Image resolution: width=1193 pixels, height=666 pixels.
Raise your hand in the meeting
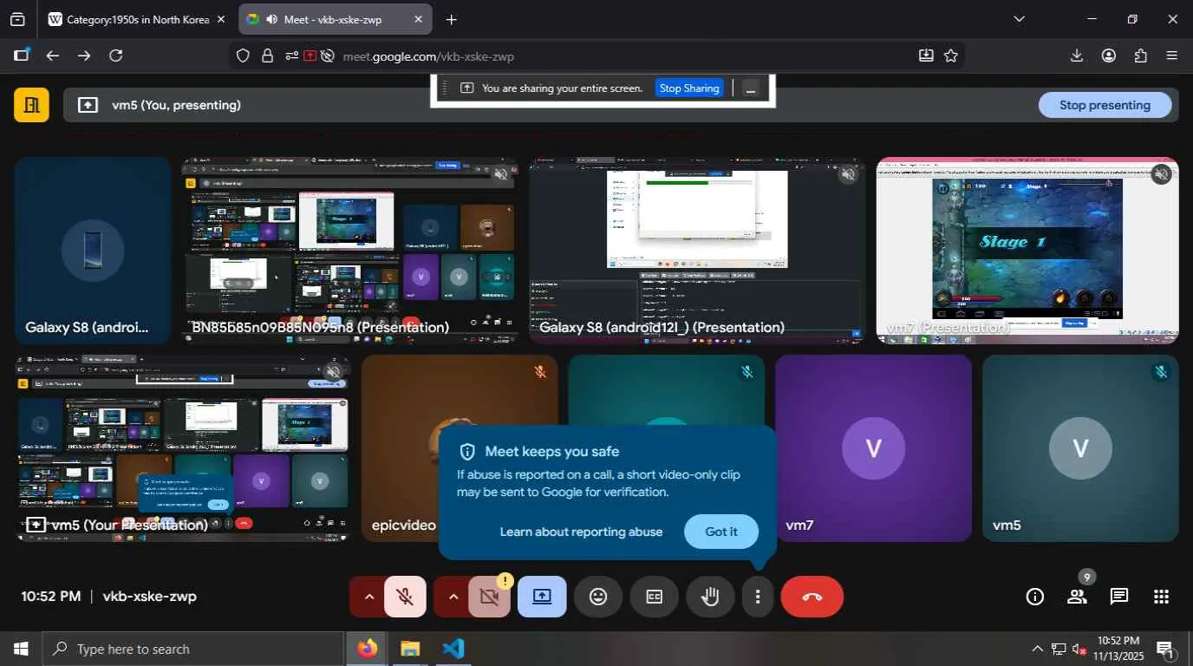click(x=710, y=597)
